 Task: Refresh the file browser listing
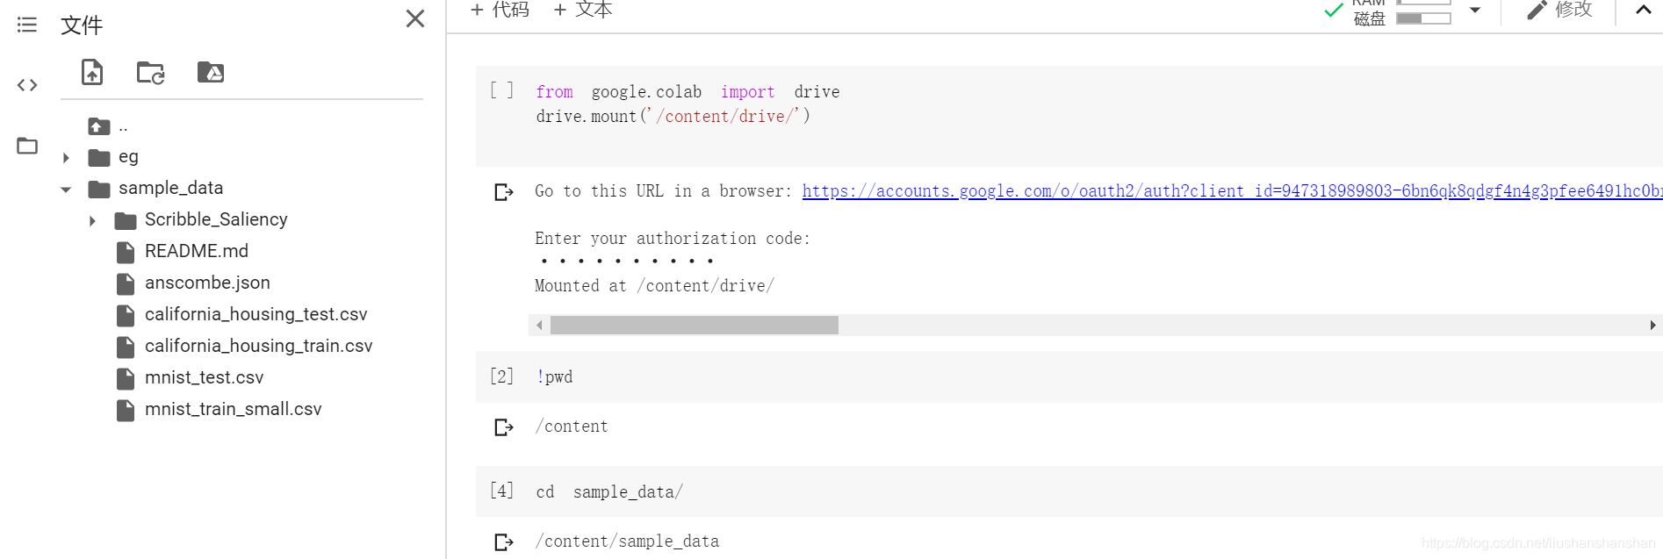[x=151, y=73]
